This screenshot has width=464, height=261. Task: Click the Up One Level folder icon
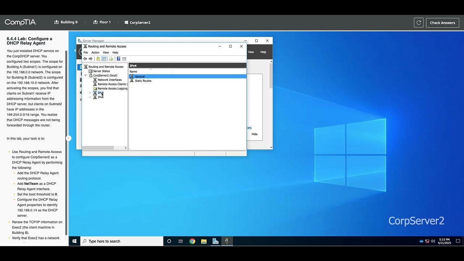98,59
